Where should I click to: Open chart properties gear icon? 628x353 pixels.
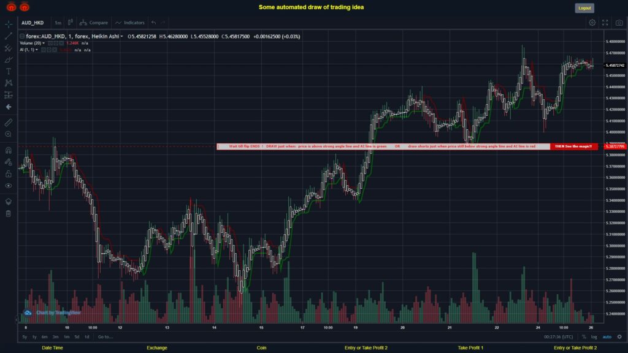pos(592,23)
